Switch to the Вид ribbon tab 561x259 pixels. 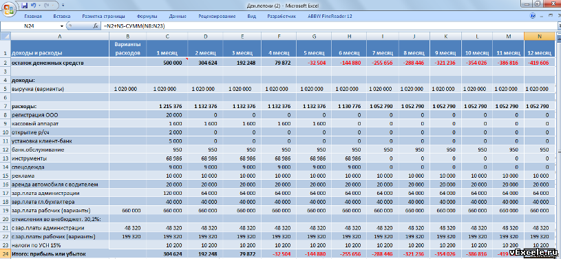[x=251, y=16]
